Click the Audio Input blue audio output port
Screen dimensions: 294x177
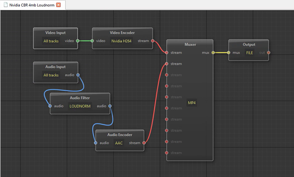78,75
